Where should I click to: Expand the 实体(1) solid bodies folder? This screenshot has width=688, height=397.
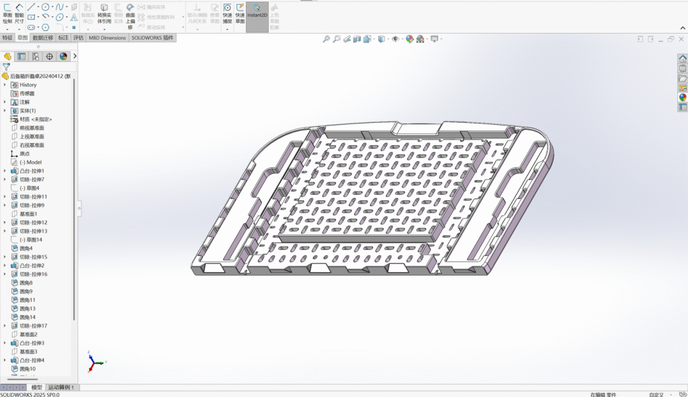point(5,111)
